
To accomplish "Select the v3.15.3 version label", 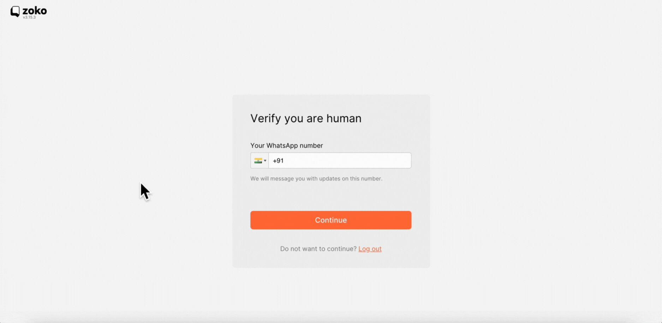I will pos(29,17).
